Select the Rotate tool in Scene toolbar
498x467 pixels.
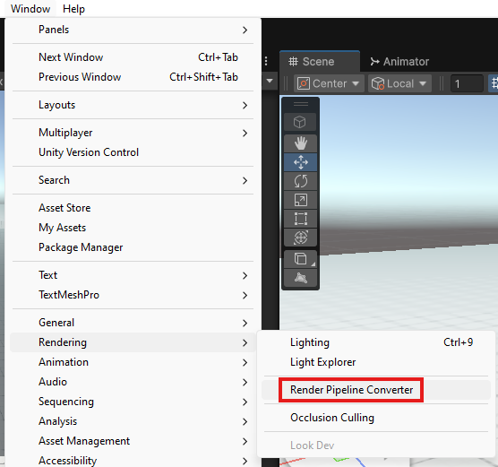point(300,181)
